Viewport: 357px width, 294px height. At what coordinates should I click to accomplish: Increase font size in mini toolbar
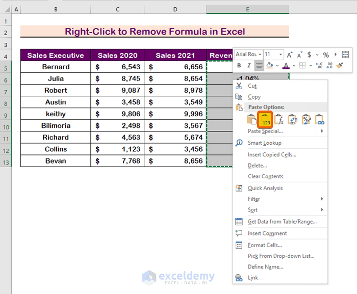290,55
